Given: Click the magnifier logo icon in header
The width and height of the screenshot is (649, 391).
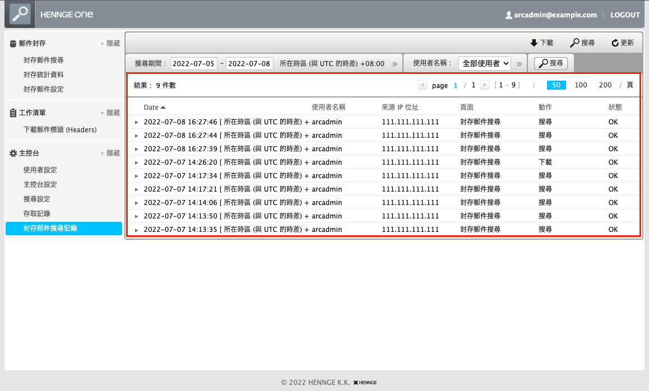Looking at the screenshot, I should click(20, 14).
